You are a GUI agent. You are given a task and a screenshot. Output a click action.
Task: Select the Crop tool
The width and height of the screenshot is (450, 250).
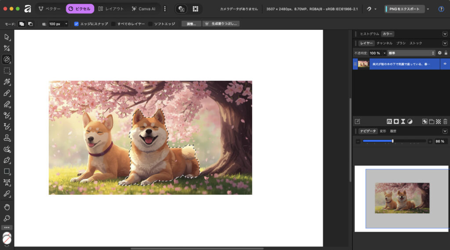[x=7, y=48]
